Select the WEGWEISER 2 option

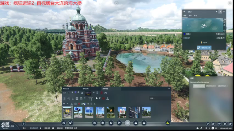point(211,86)
